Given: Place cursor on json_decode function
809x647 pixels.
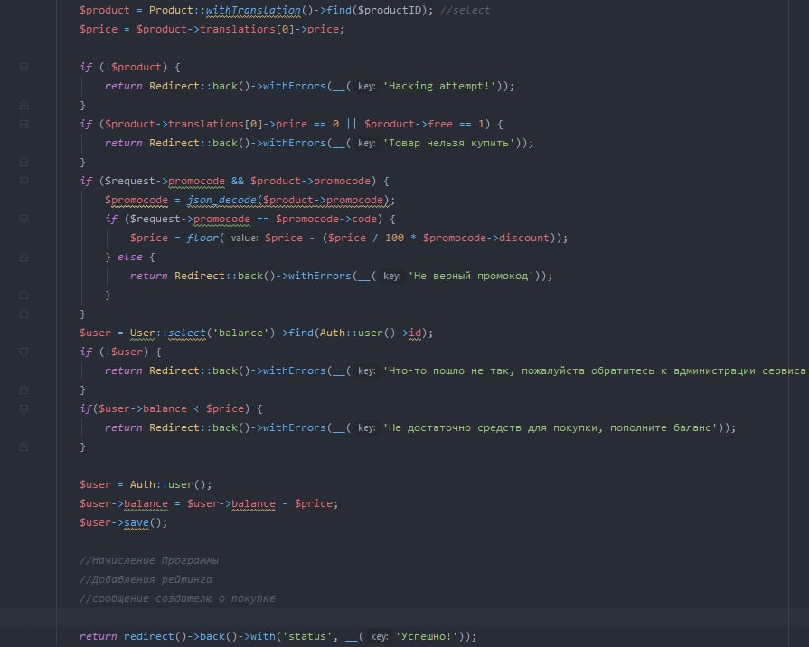Looking at the screenshot, I should [221, 201].
